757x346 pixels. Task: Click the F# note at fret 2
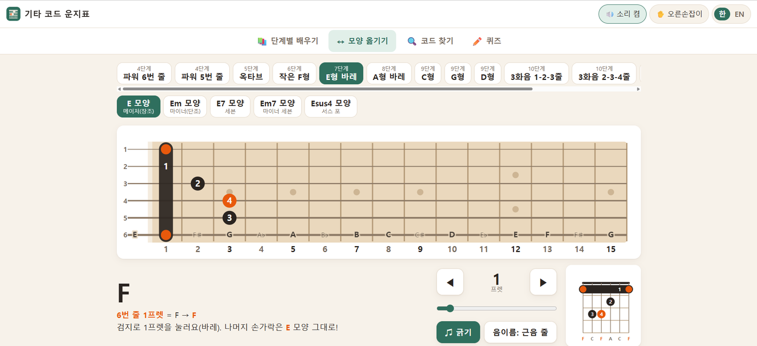click(x=197, y=235)
